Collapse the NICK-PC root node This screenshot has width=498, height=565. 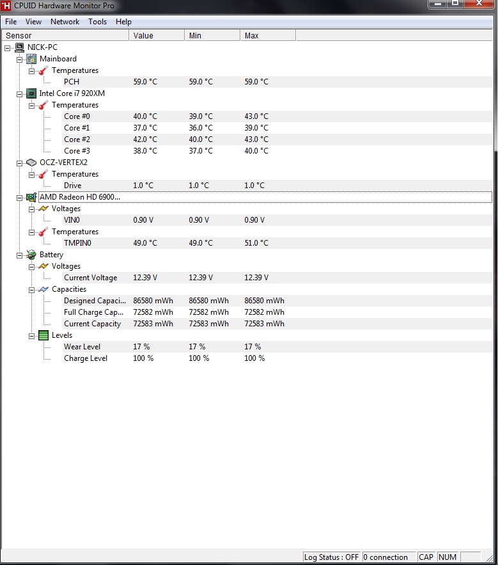8,48
